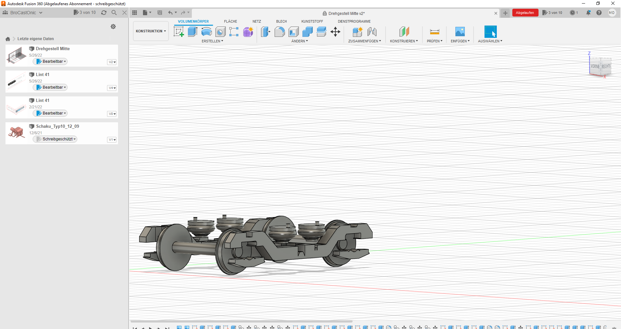Select the Shell tool
The image size is (621, 329).
point(294,32)
